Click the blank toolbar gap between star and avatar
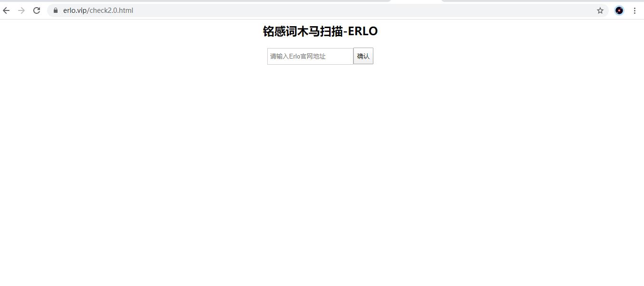The height and width of the screenshot is (286, 644). pyautogui.click(x=611, y=10)
